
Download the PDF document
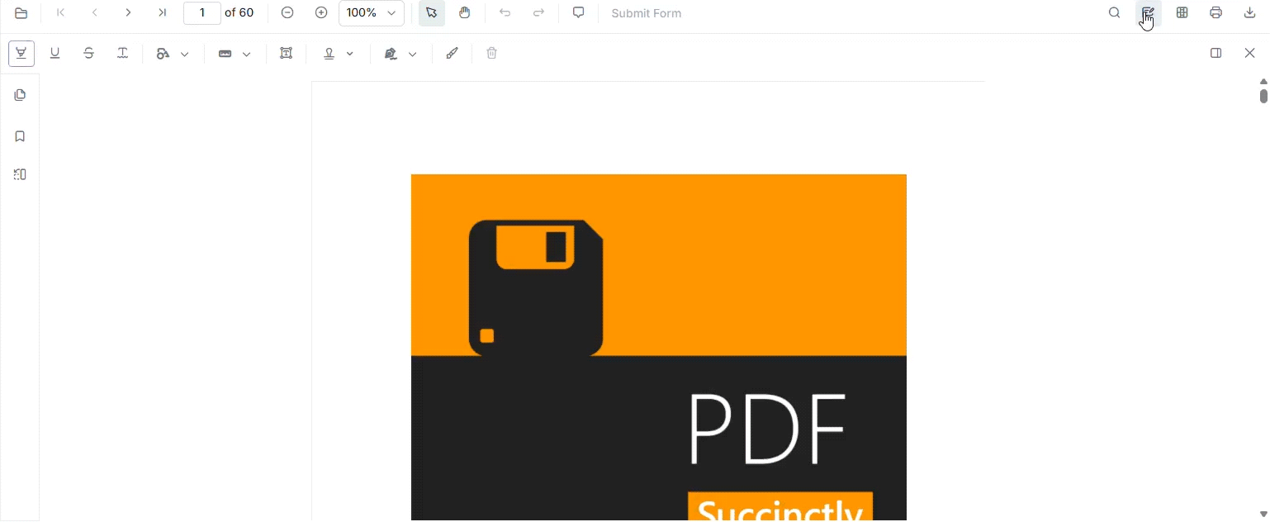click(x=1249, y=12)
